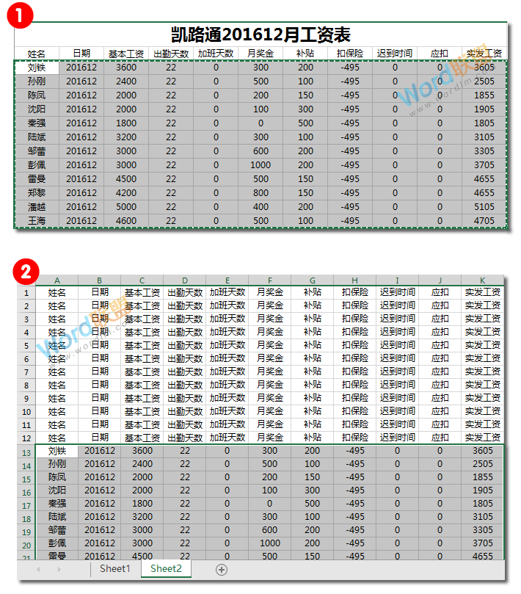
Task: Click 姓名 cell in row 1 of Sheet2
Action: coord(57,292)
